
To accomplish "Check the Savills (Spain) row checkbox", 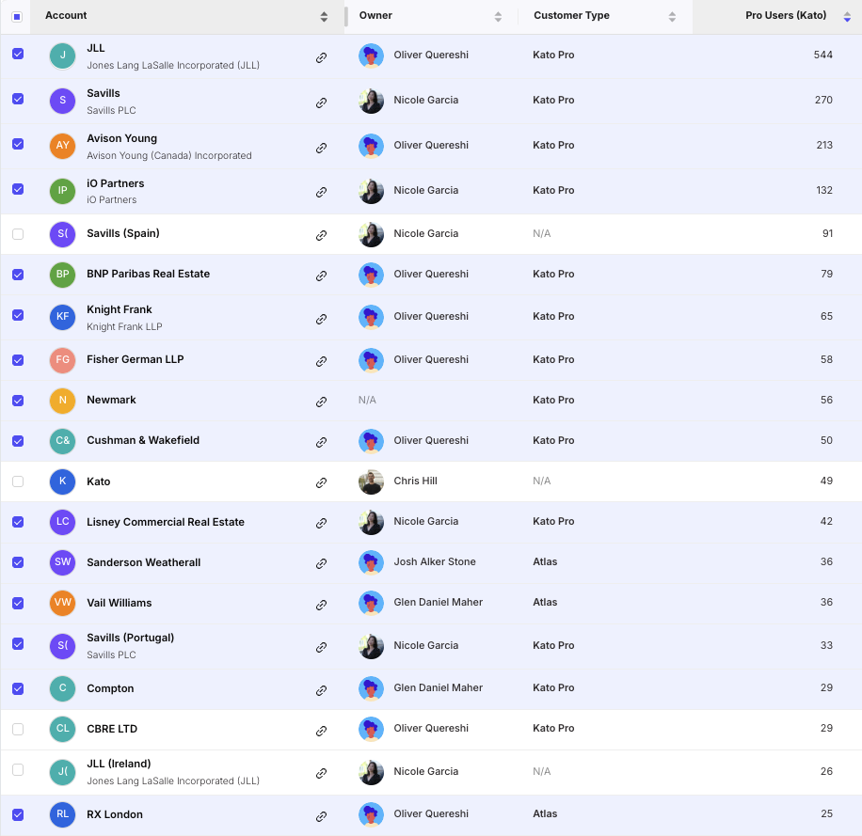I will tap(18, 234).
